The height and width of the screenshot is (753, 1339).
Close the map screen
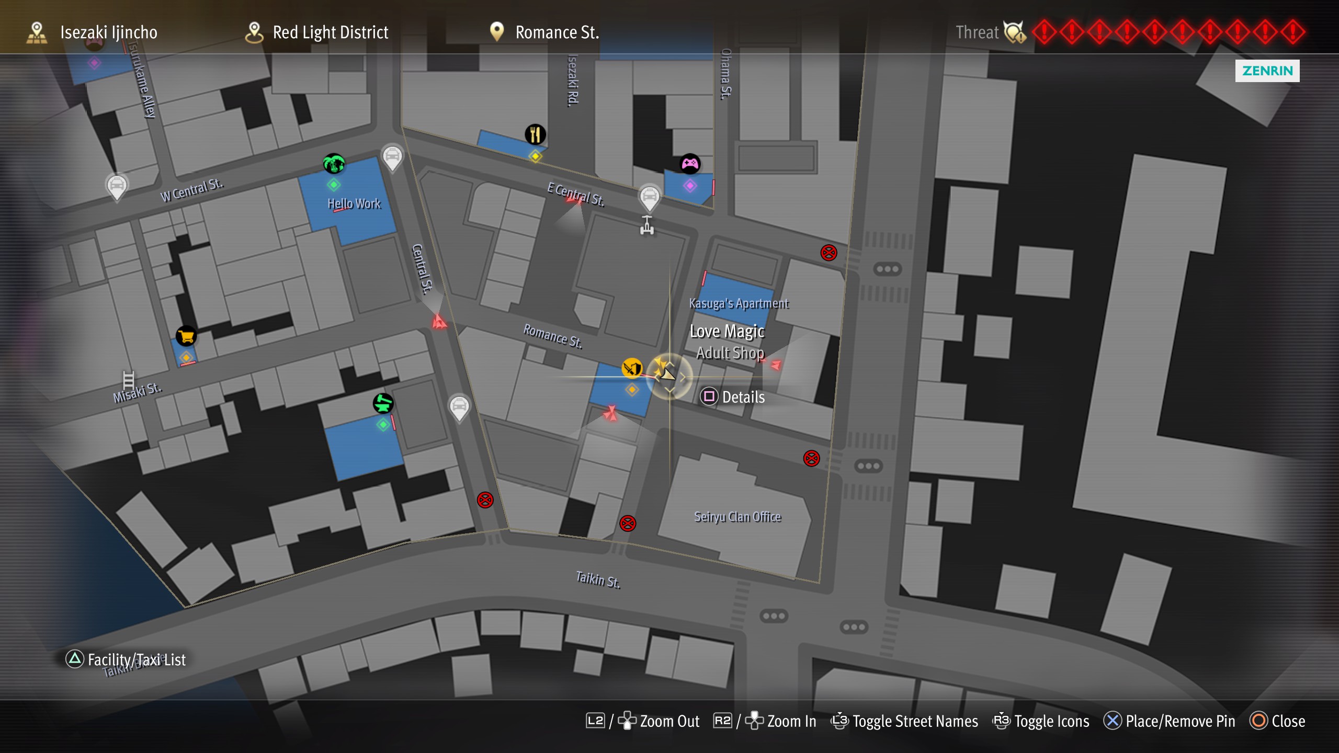tap(1278, 721)
